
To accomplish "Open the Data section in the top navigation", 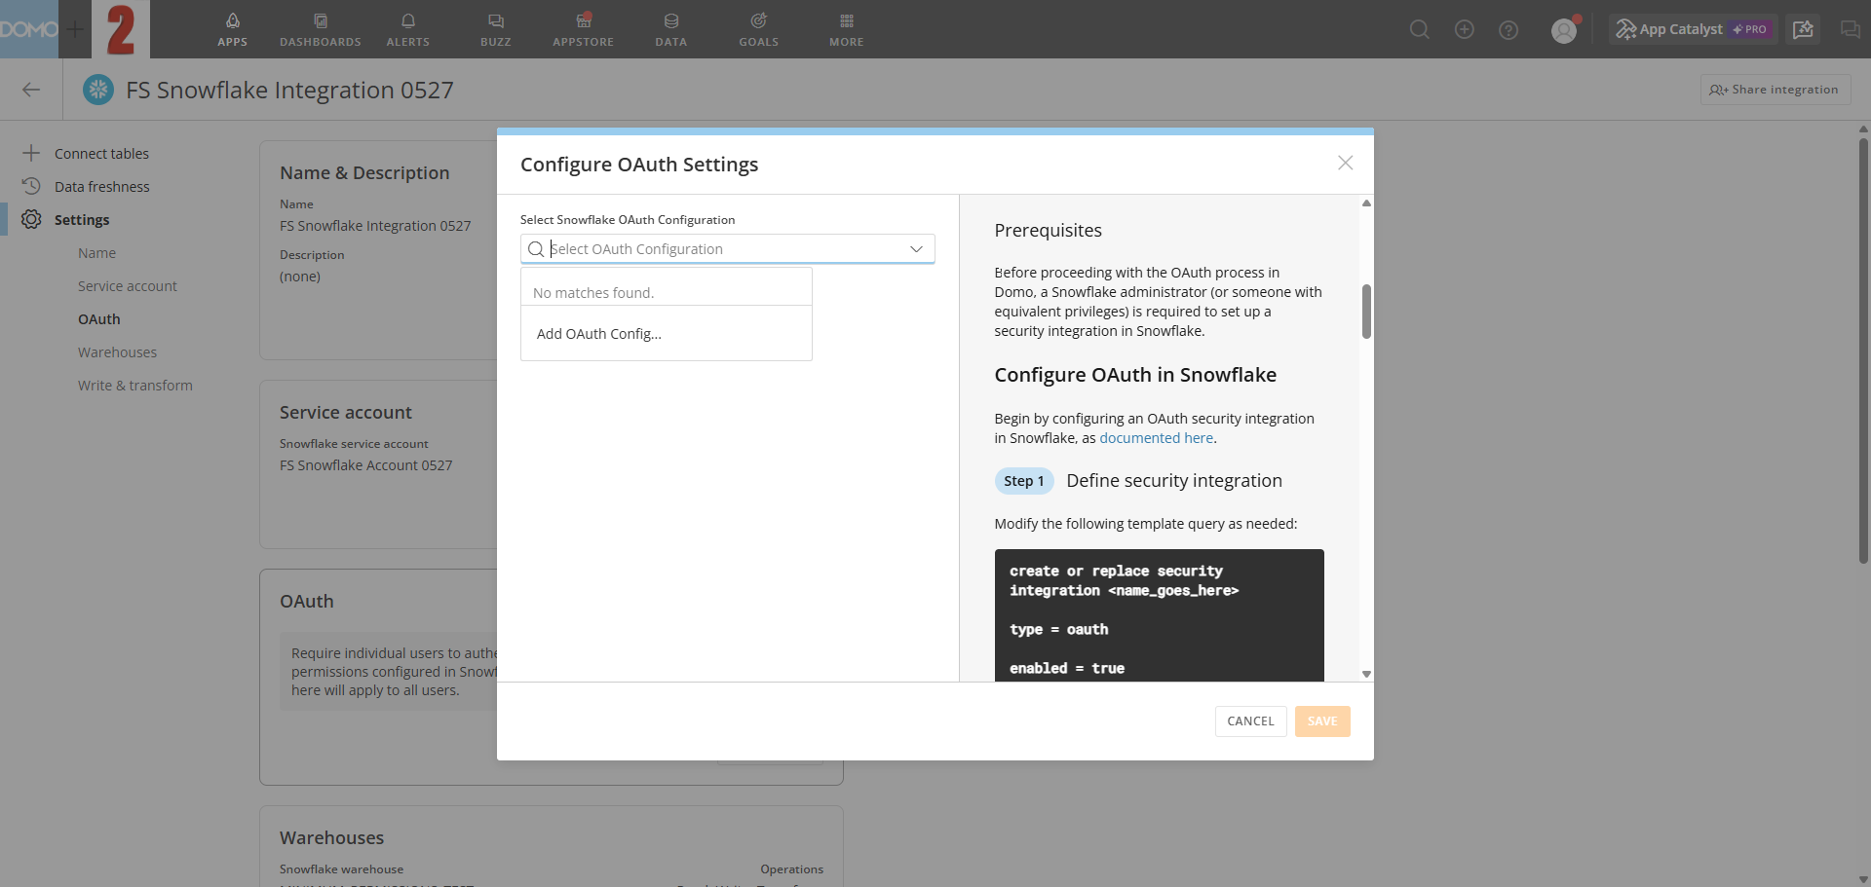I will [x=671, y=29].
